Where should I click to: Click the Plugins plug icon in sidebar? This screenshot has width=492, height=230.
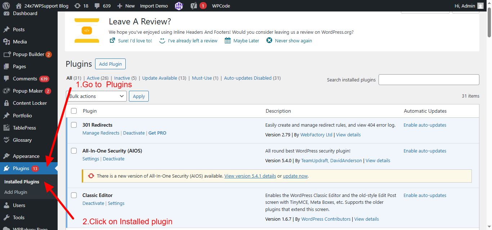pos(6,168)
